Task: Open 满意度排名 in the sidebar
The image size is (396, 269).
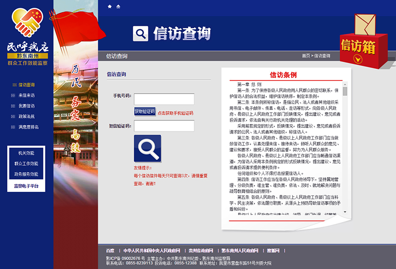Action: click(28, 127)
